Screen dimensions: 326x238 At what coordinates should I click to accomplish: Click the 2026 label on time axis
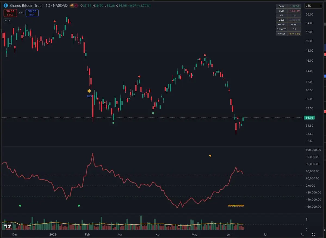tap(53, 234)
